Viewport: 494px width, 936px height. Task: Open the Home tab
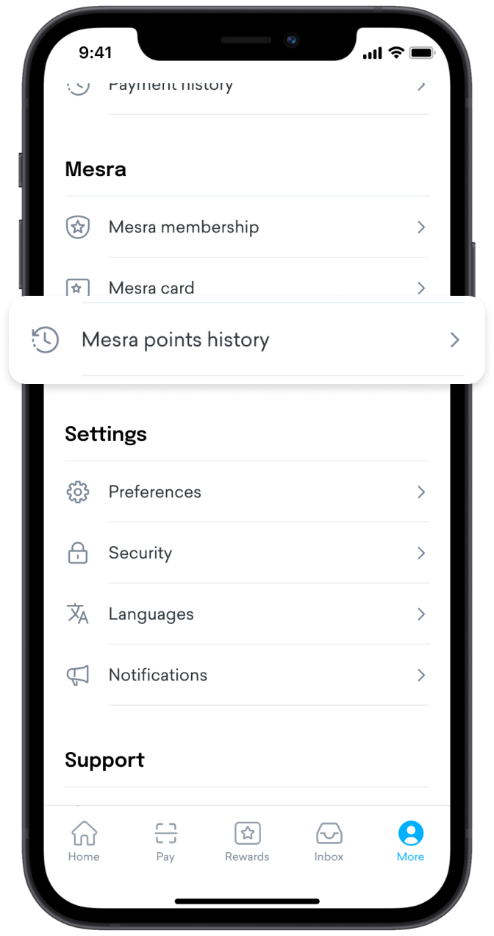click(84, 841)
